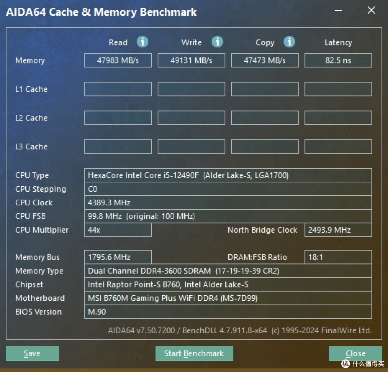The image size is (388, 372).
Task: Click the empty L2 Cache Latency field
Action: coord(338,118)
